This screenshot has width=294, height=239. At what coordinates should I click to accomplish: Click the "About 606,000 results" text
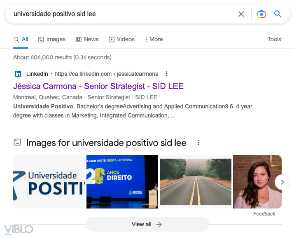tap(42, 57)
